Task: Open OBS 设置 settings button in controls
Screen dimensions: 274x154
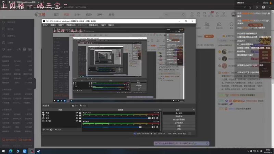Action: (179, 126)
